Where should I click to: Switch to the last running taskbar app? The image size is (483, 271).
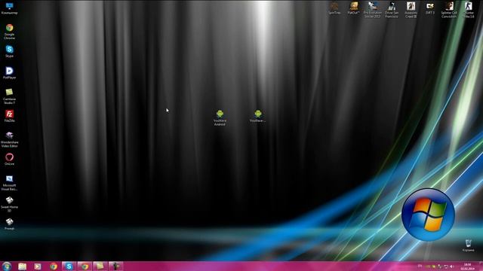tap(115, 266)
